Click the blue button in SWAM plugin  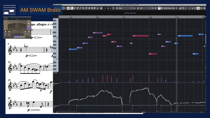coord(29,28)
